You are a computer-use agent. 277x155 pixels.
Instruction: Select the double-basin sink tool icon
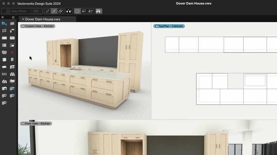[x=12, y=38]
